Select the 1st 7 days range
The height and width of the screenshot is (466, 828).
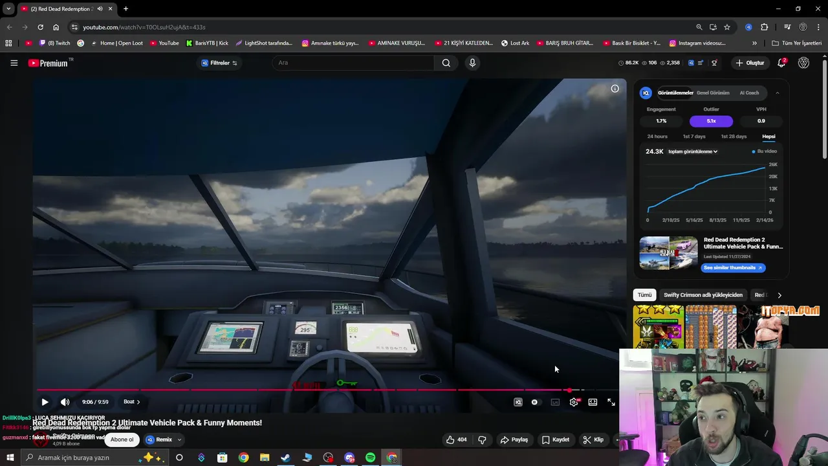pos(694,137)
